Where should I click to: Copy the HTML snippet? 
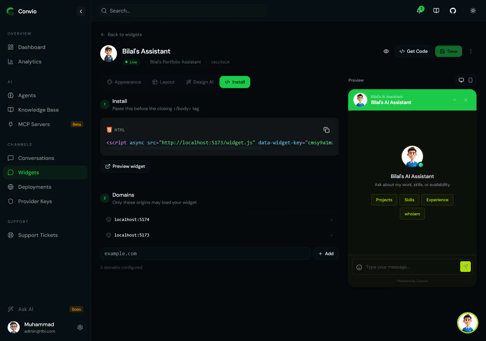point(327,130)
